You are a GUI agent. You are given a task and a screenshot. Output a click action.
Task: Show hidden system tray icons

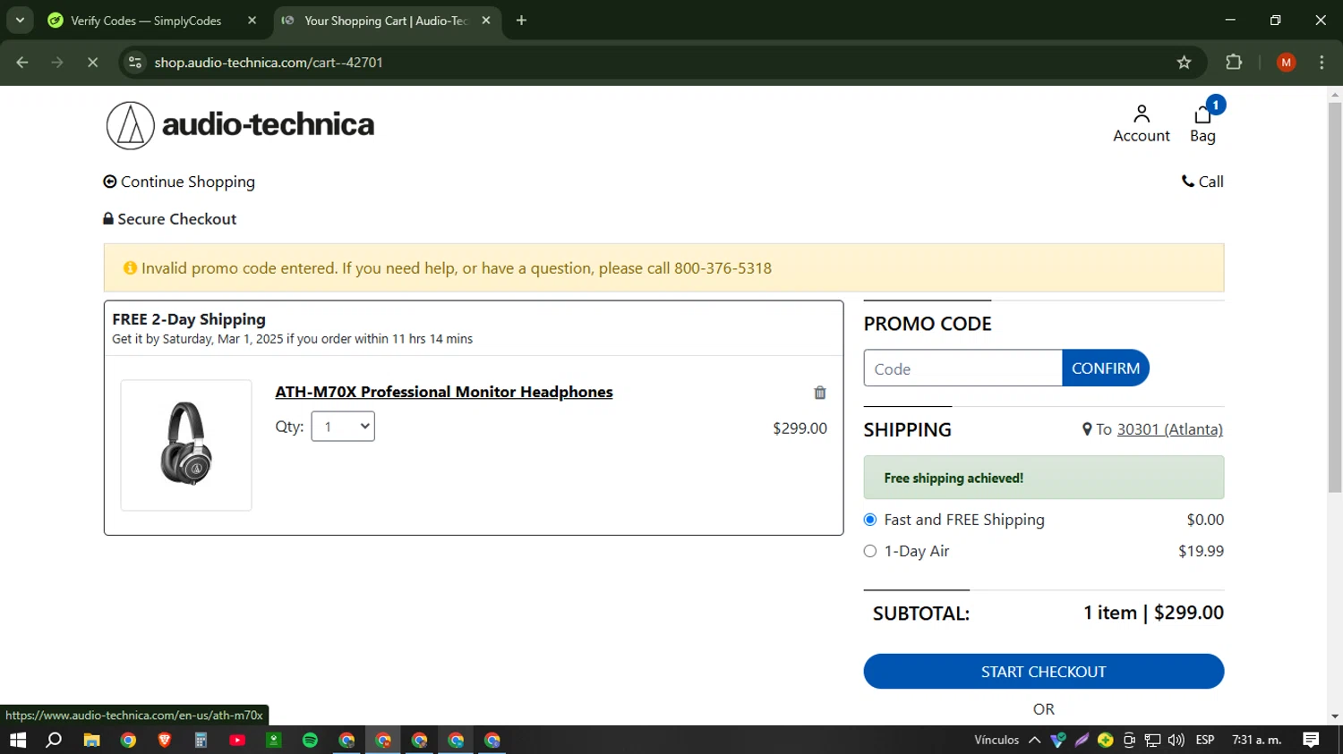point(1034,740)
